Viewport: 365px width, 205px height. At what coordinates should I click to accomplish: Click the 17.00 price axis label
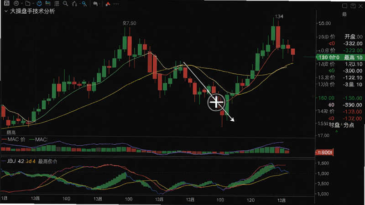click(x=324, y=135)
